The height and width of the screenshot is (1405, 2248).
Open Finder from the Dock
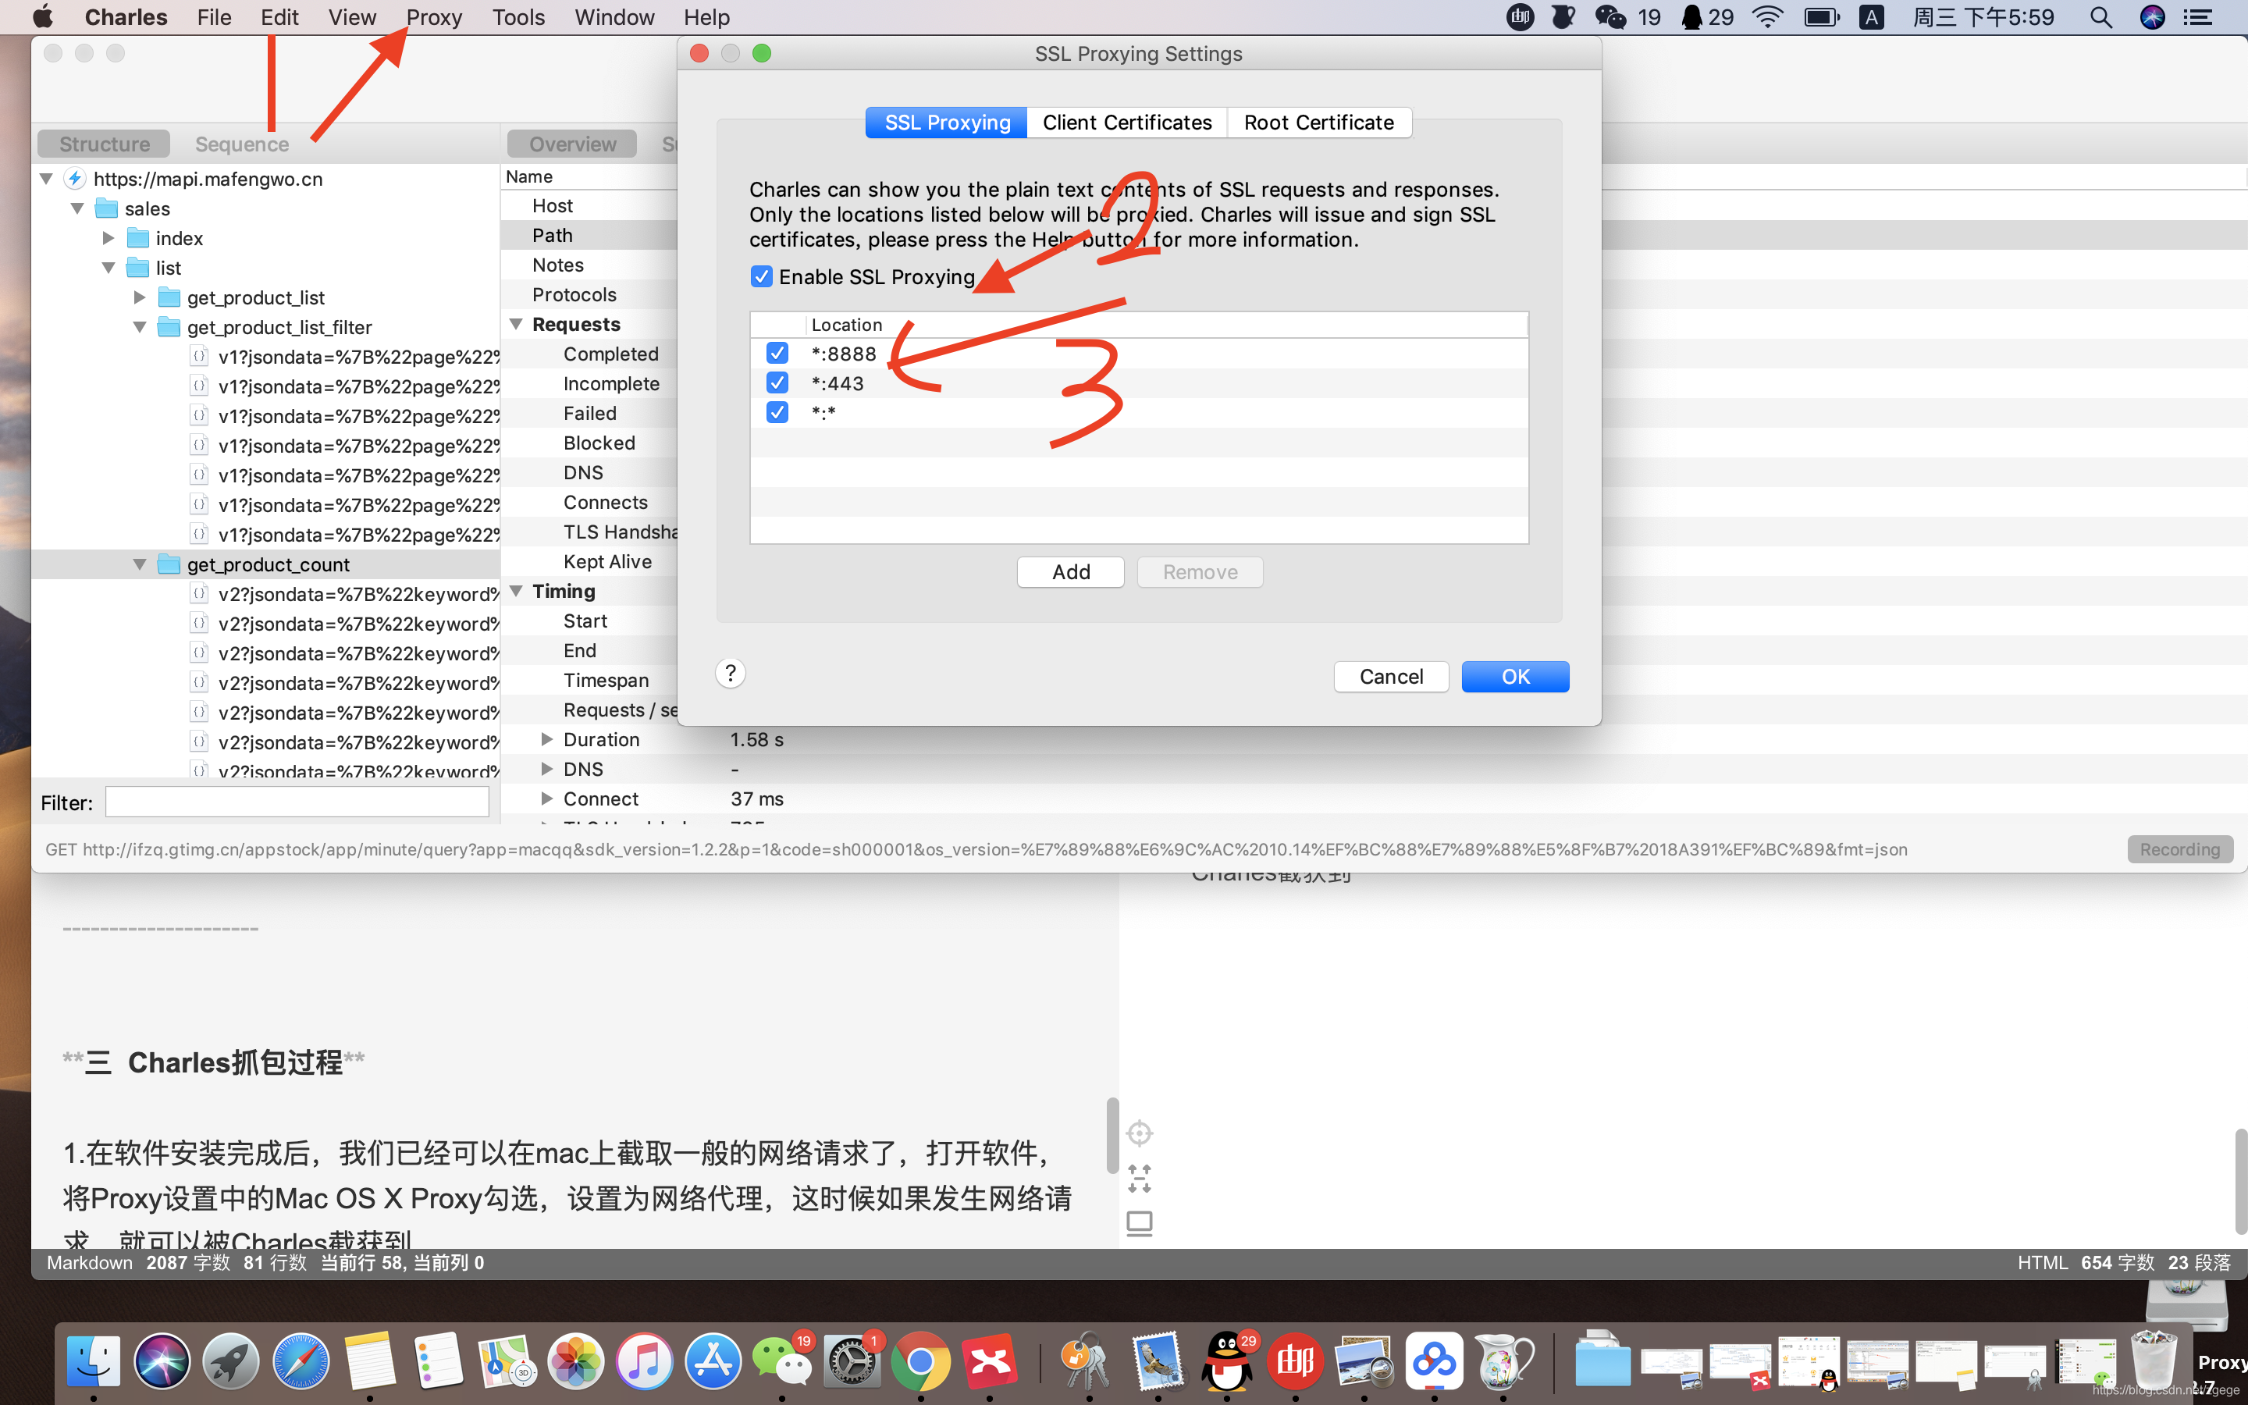point(94,1361)
